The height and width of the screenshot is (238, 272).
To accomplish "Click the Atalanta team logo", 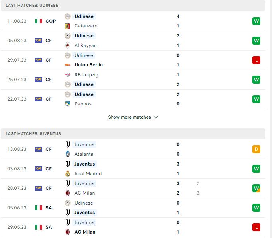I will coord(68,154).
